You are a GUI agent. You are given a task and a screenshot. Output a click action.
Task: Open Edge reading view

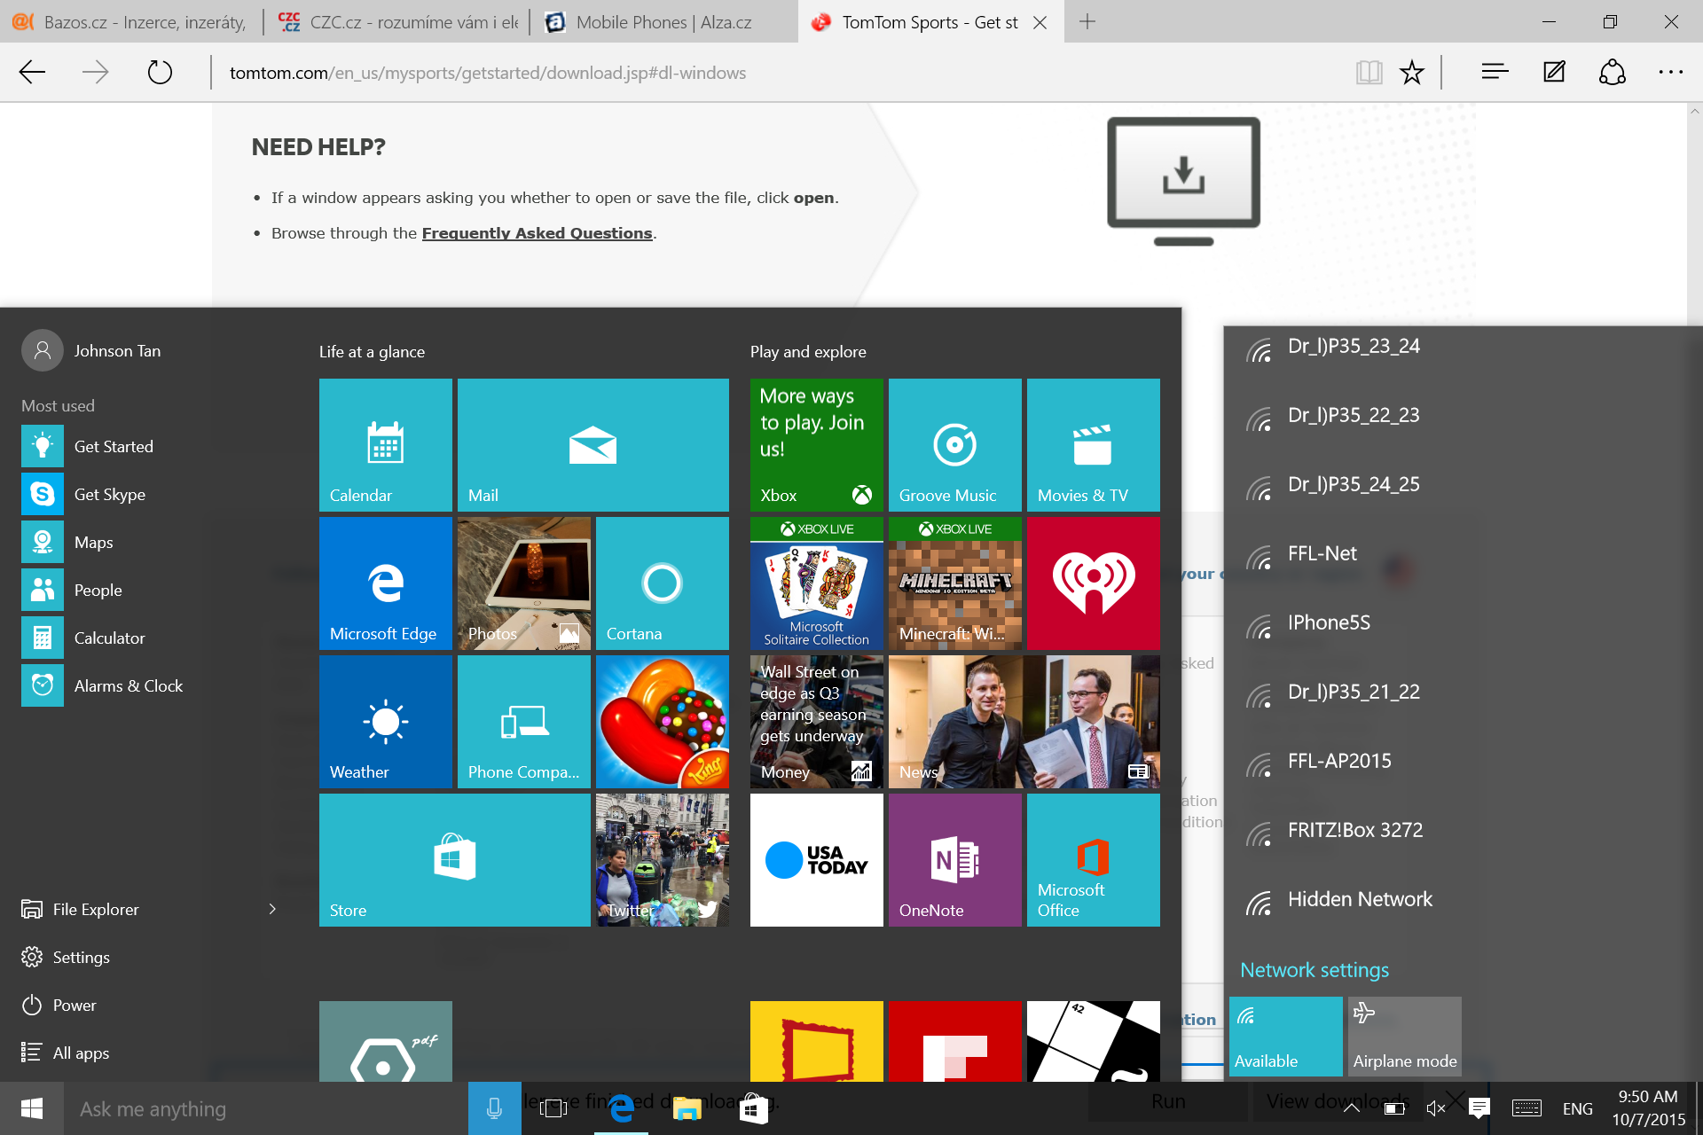(x=1369, y=72)
